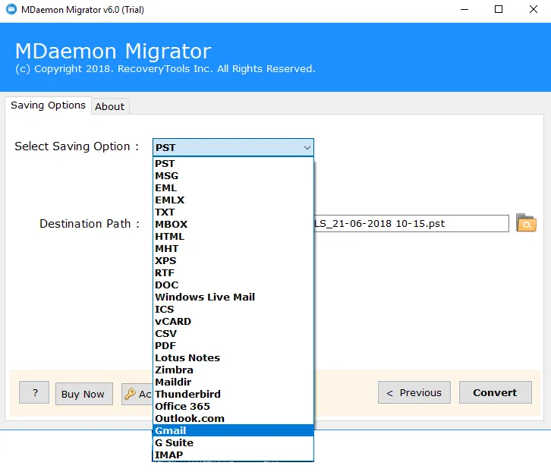This screenshot has width=551, height=472.
Task: Click the folder browse icon beside destination path
Action: pos(525,223)
